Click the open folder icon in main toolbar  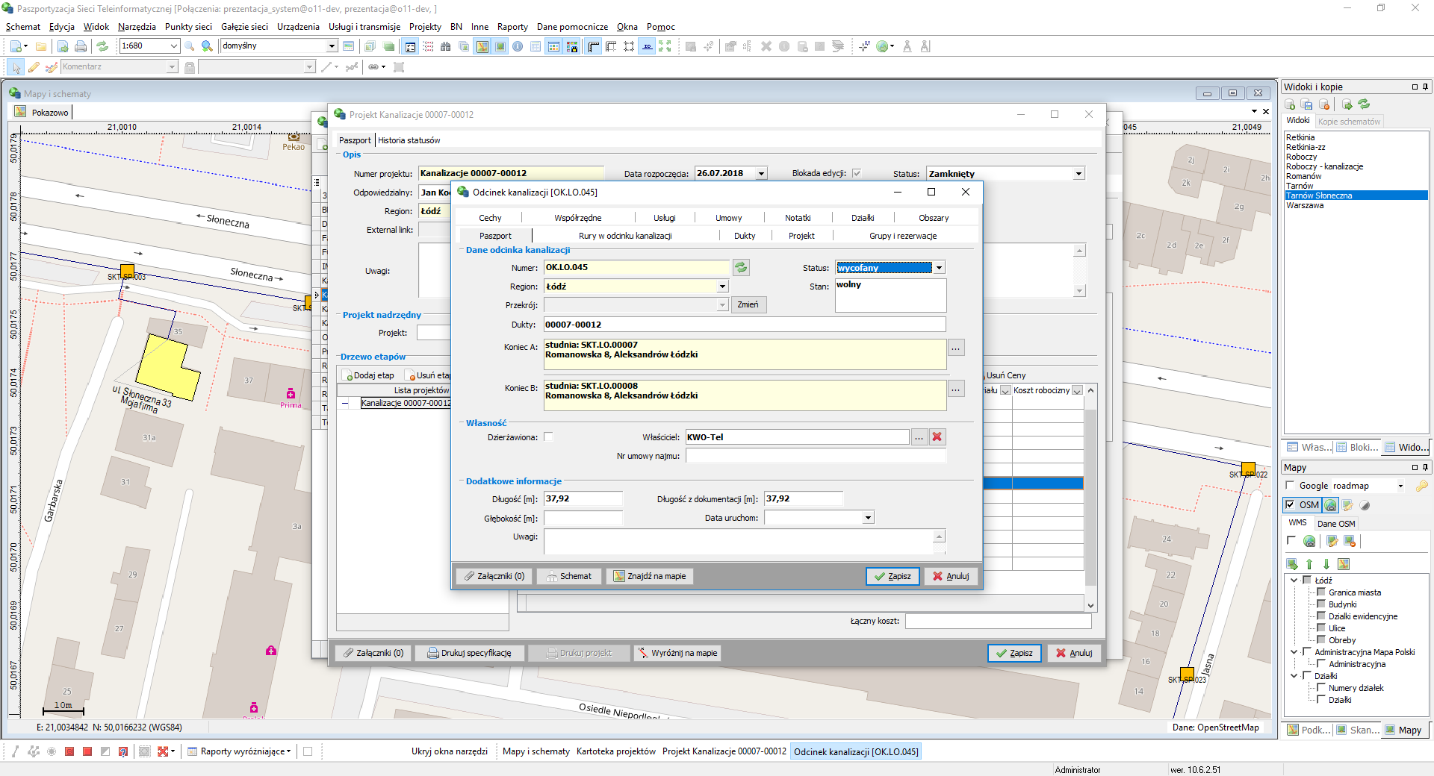click(x=41, y=46)
